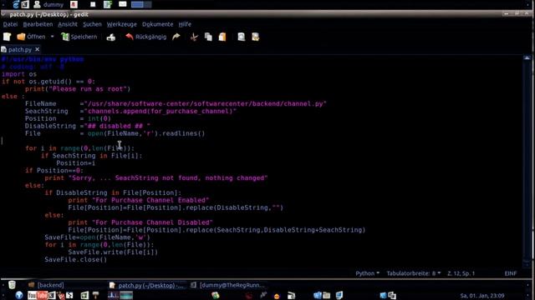Open search via the magnifier page icon

(242, 37)
